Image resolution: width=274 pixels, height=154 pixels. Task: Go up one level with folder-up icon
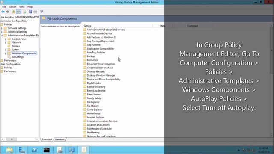[14, 12]
